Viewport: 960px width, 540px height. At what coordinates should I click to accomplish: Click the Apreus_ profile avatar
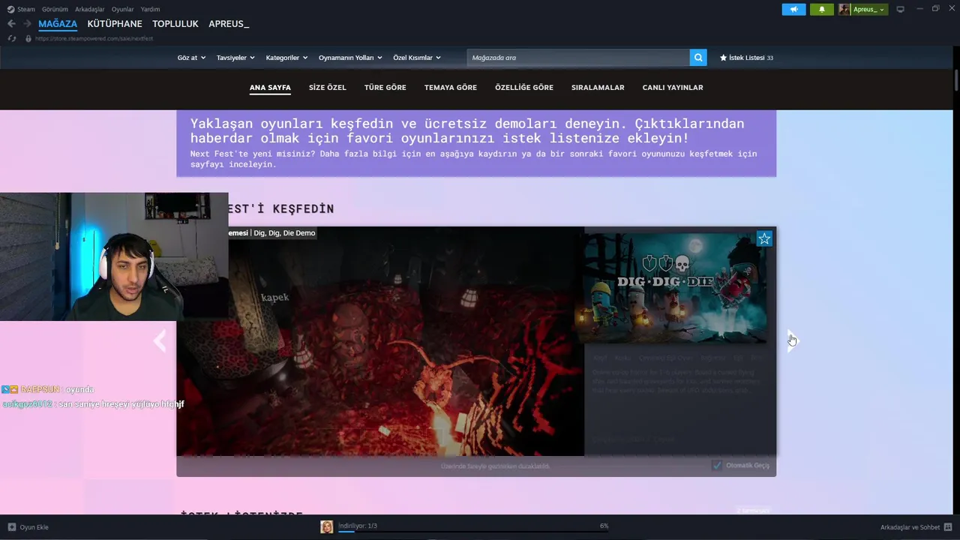point(844,9)
